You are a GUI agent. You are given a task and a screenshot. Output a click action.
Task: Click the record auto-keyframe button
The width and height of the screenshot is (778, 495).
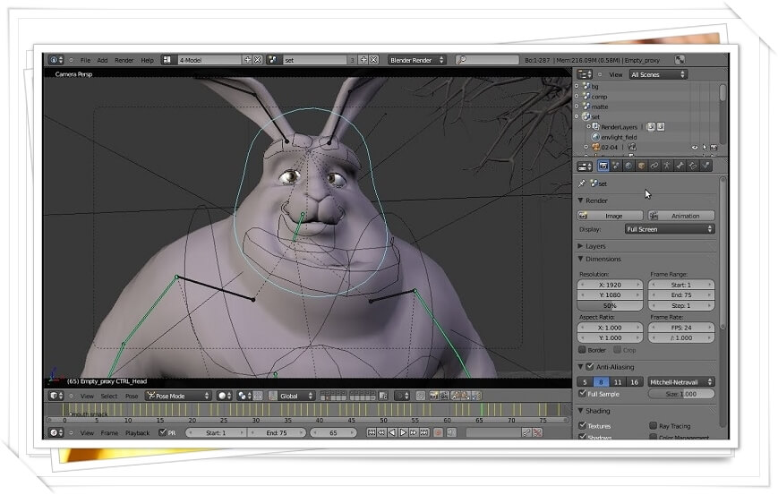coord(438,432)
